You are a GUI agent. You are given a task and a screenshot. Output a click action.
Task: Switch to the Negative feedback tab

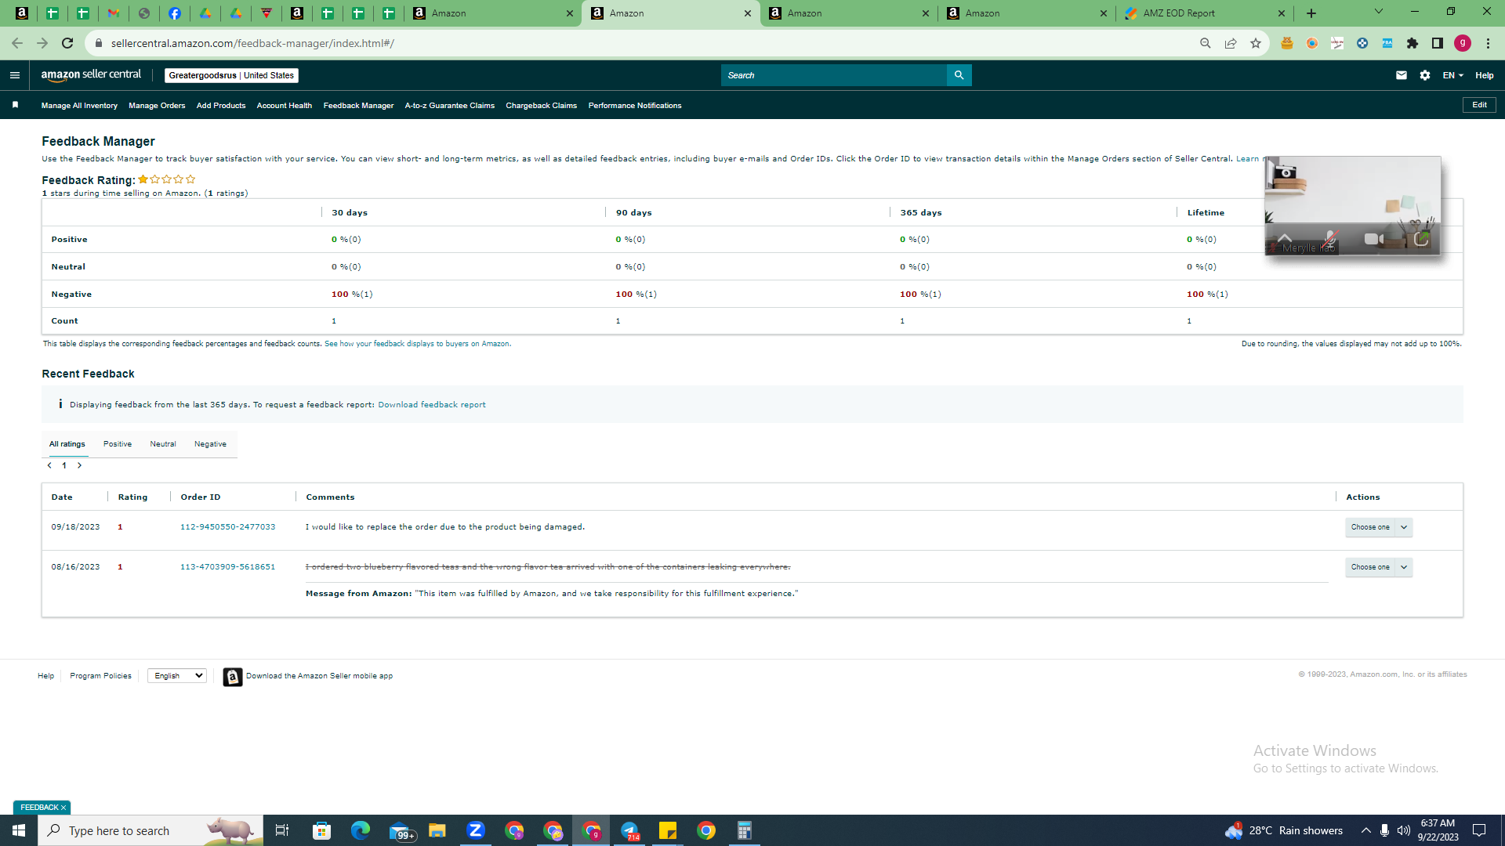210,444
